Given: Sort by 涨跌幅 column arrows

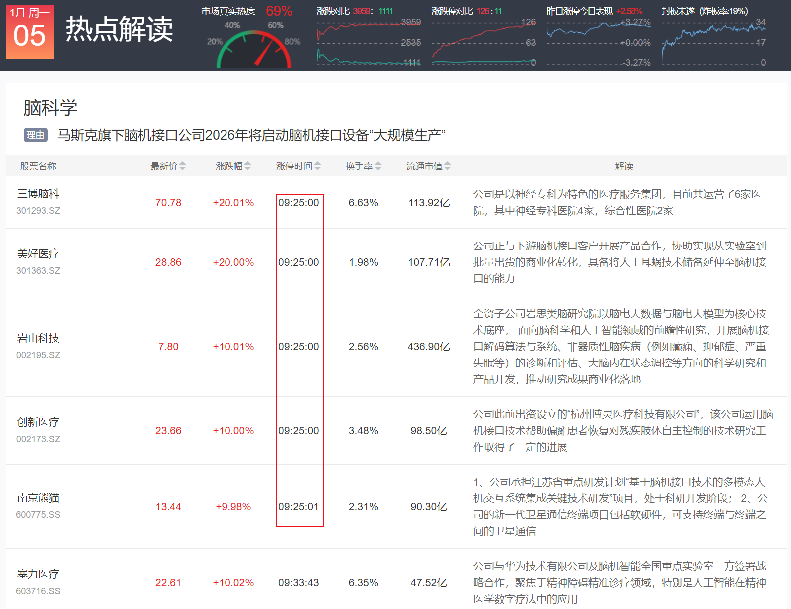Looking at the screenshot, I should click(247, 166).
